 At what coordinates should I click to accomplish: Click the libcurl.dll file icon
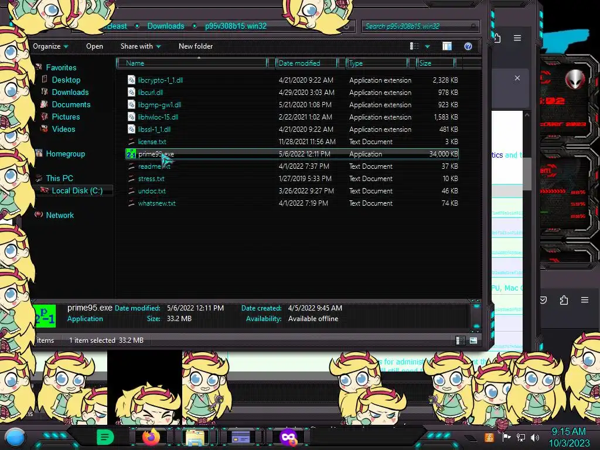coord(131,92)
